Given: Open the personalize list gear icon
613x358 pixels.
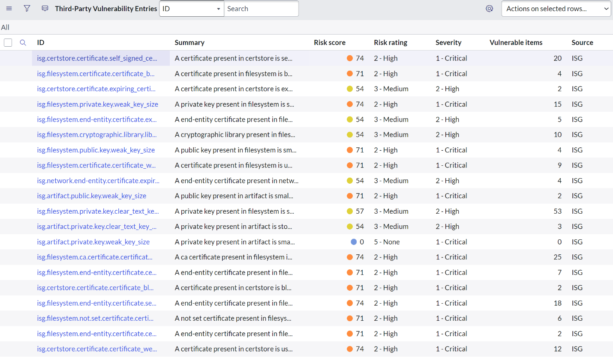Looking at the screenshot, I should tap(489, 8).
